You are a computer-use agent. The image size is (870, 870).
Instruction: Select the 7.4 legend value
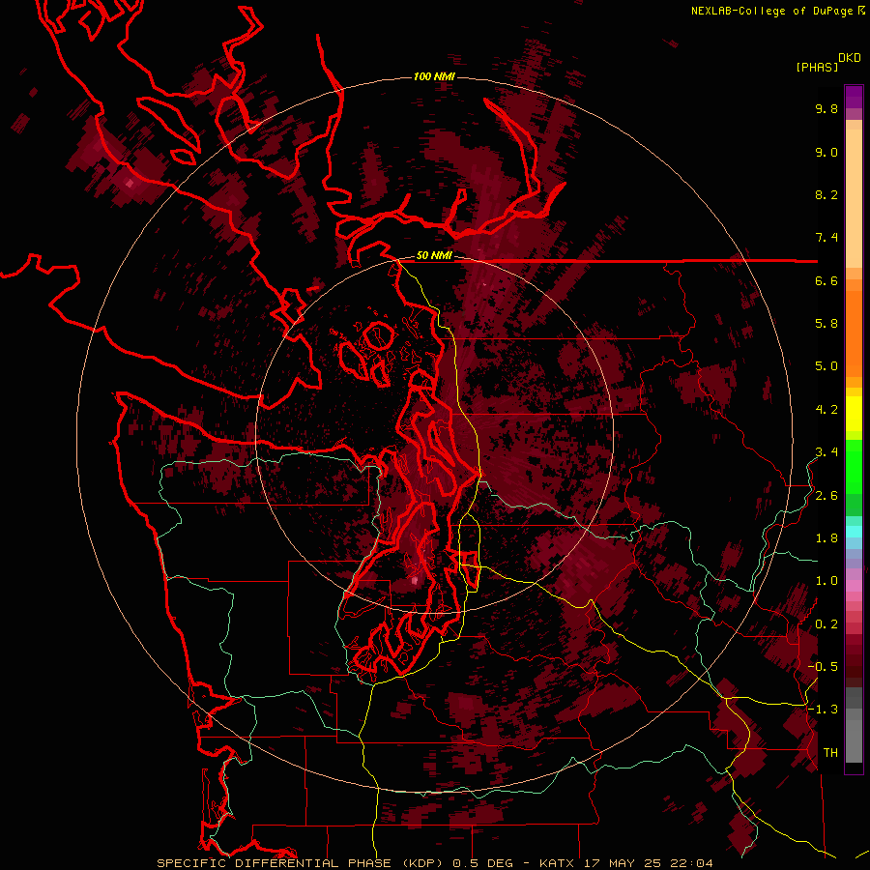tap(826, 238)
